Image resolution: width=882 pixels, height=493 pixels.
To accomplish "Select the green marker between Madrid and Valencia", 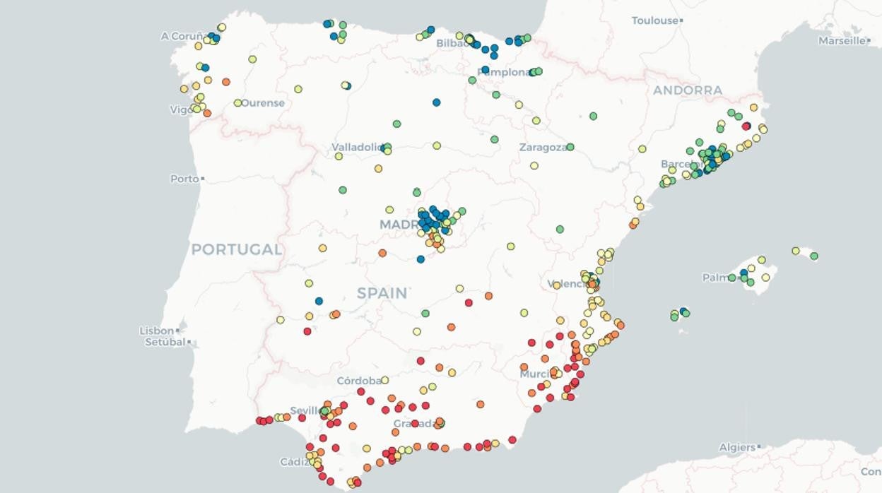I will coord(560,229).
